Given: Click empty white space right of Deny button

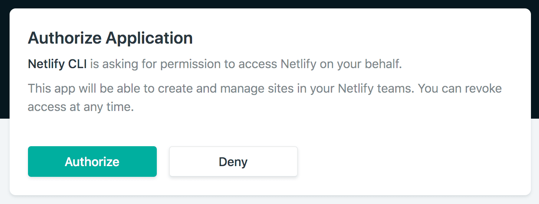Looking at the screenshot, I should pyautogui.click(x=403, y=162).
